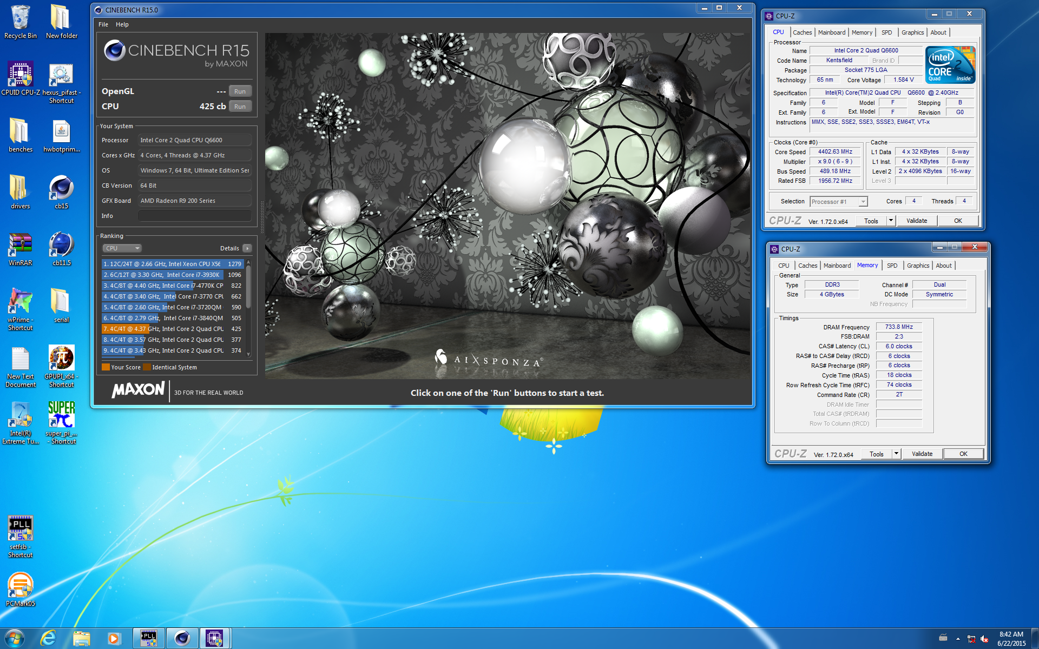
Task: Open the Help menu in Cinebench
Action: point(122,24)
